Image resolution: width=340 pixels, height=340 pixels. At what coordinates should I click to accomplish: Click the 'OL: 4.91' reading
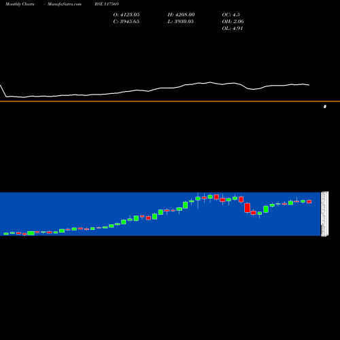[x=233, y=29]
